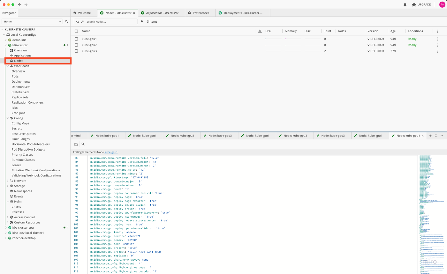
Task: Switch to the Welcome tab
Action: tap(84, 13)
